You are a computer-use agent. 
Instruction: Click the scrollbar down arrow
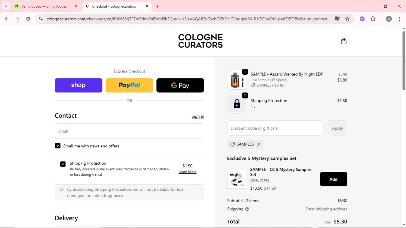404,225
